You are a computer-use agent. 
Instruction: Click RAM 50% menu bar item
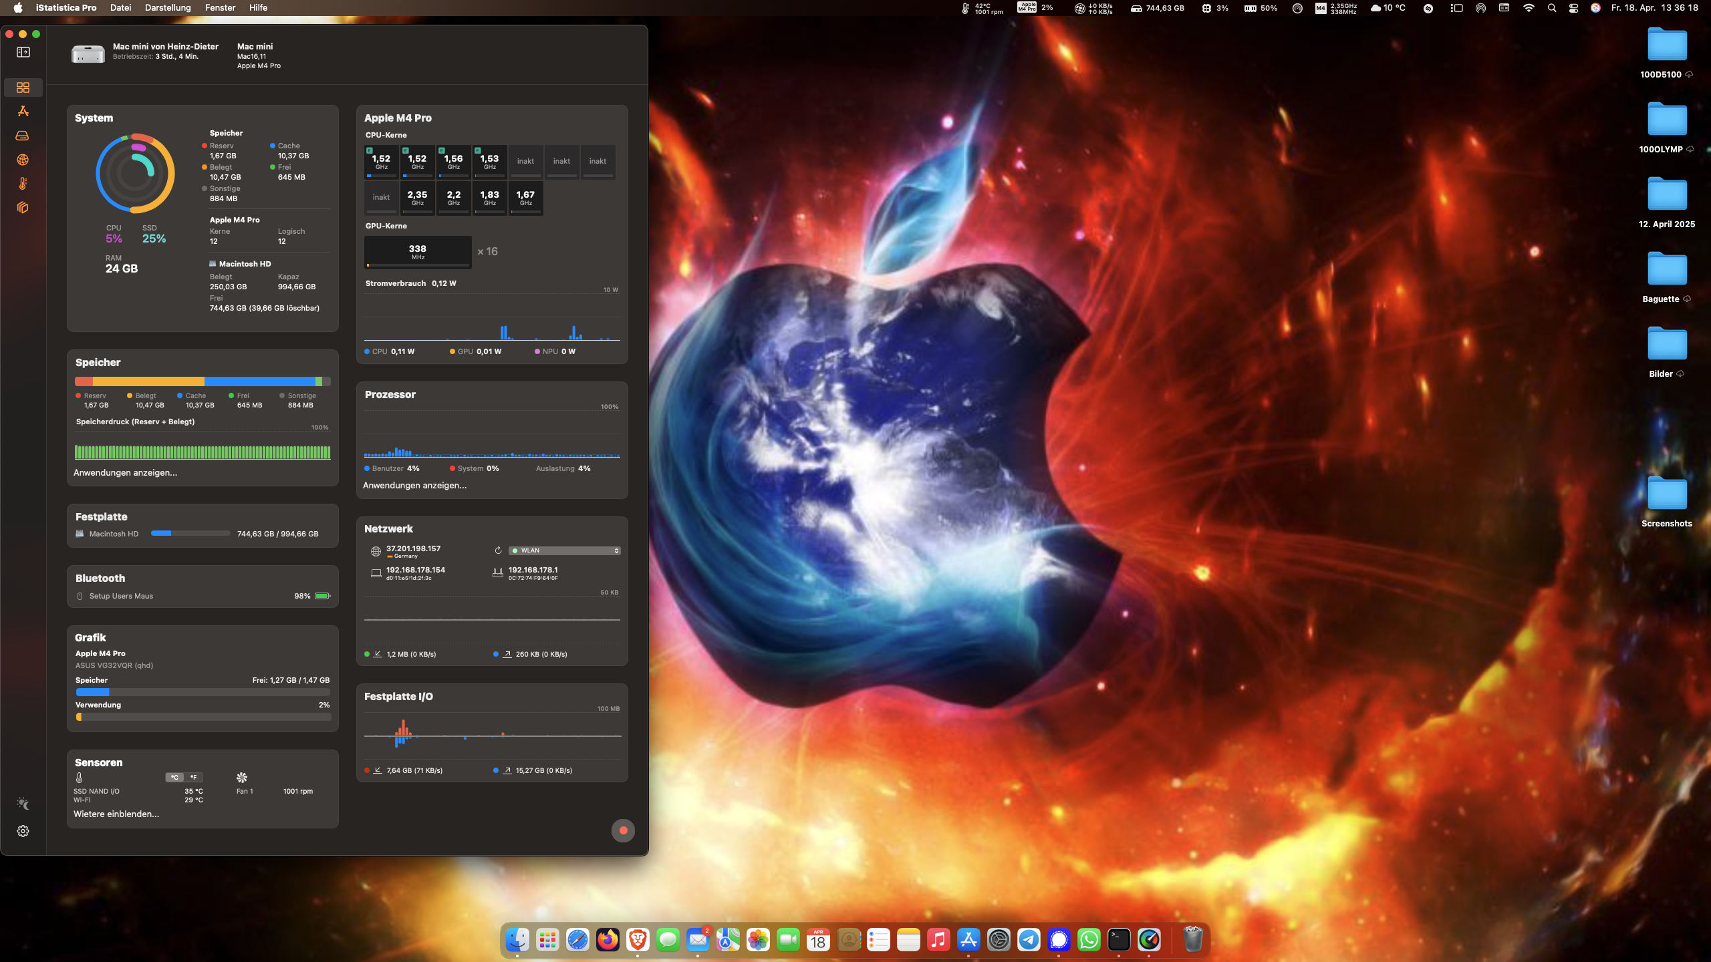point(1261,8)
